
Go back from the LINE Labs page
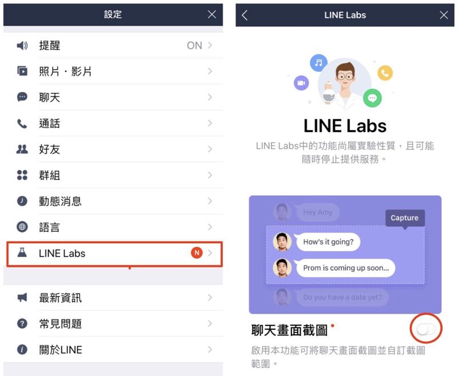tap(245, 15)
